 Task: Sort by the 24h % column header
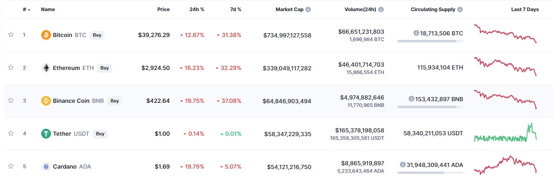click(196, 9)
